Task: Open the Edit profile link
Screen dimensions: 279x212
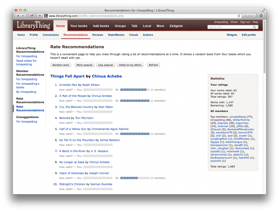Action: tap(248, 35)
